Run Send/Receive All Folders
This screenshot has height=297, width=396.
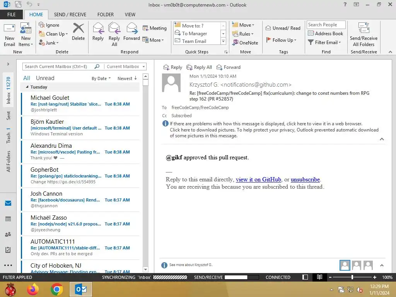364,34
